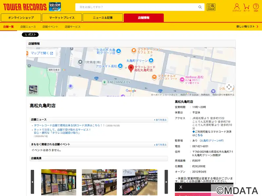
Task: Click the 生活の木 丸亀町グリーン店 marker
Action: 119,51
